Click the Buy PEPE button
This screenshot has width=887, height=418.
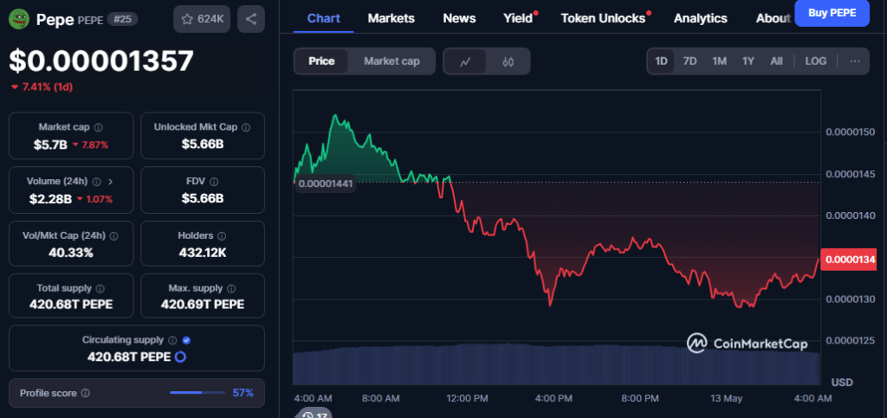832,13
